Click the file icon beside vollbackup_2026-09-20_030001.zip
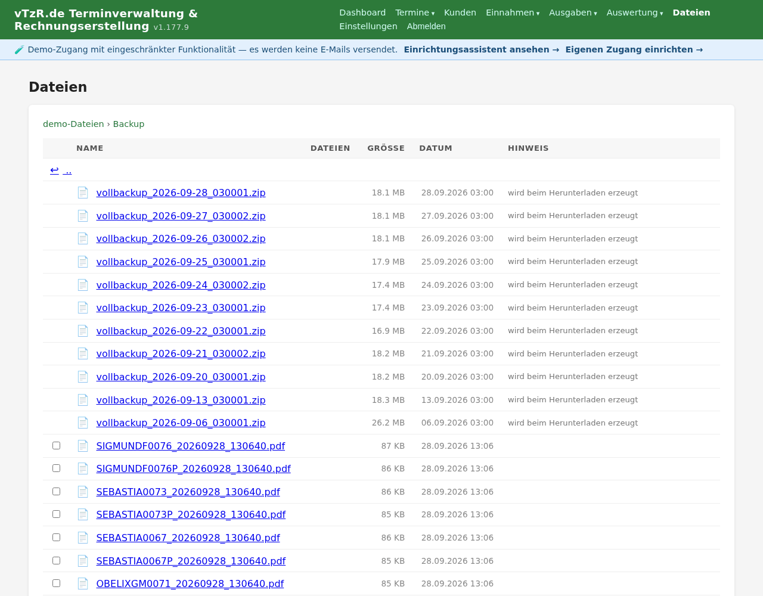This screenshot has height=596, width=763. 83,377
